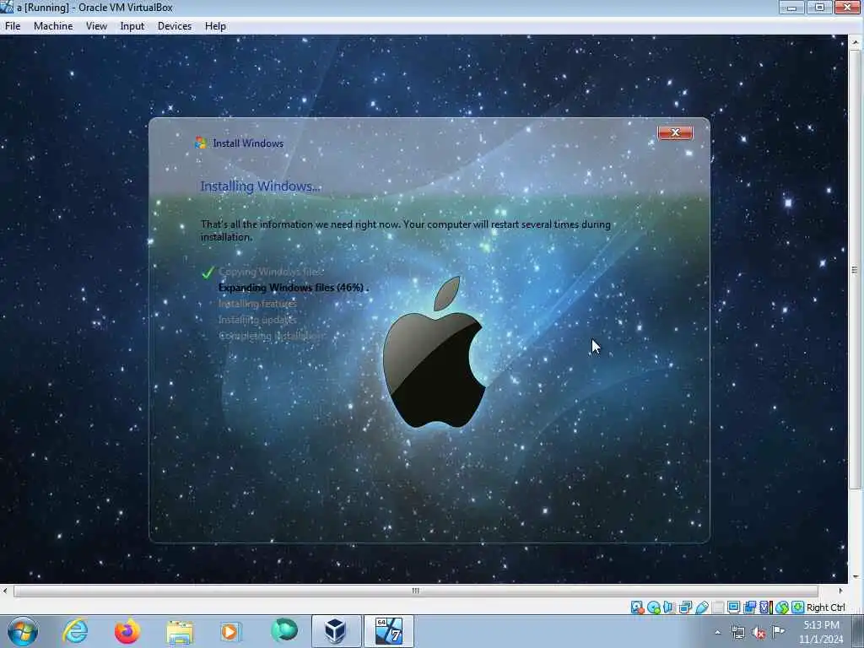Image resolution: width=864 pixels, height=648 pixels.
Task: Click the vertical scrollbar thumb
Action: [x=856, y=269]
